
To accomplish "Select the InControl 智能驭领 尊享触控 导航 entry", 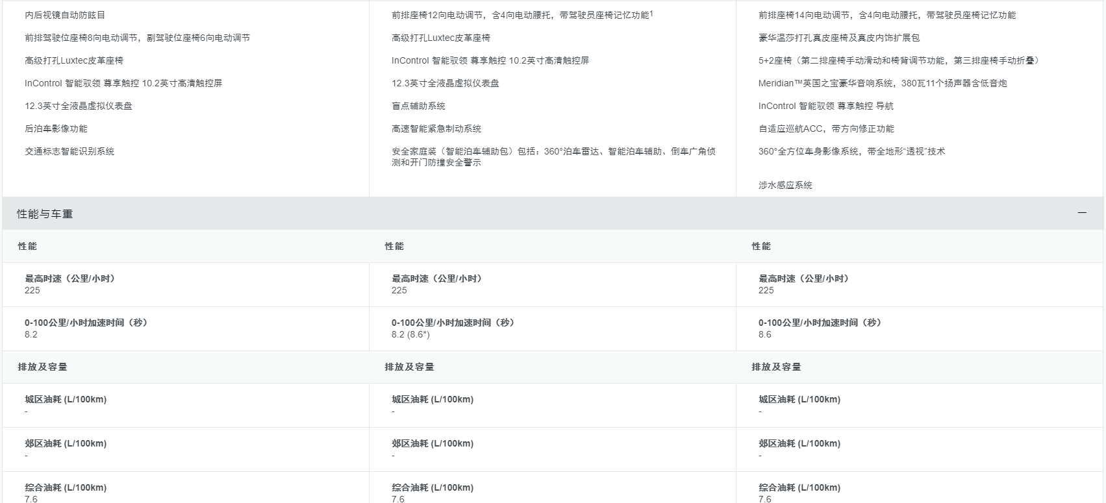I will tap(825, 106).
